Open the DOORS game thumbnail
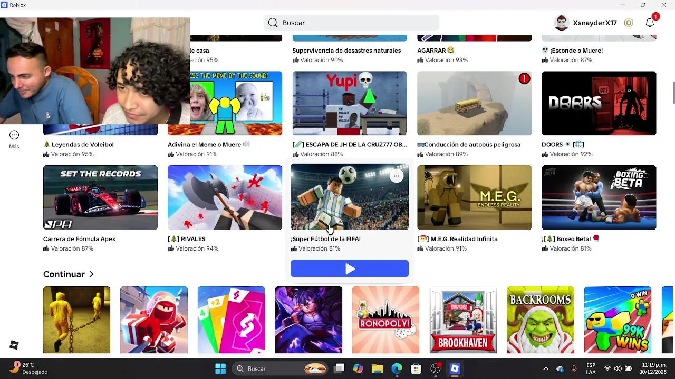The width and height of the screenshot is (675, 379). (x=599, y=103)
